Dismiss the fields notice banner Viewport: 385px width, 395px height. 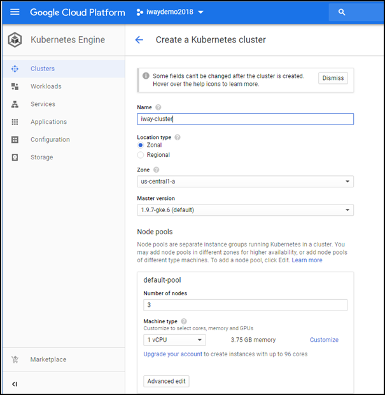pos(333,78)
